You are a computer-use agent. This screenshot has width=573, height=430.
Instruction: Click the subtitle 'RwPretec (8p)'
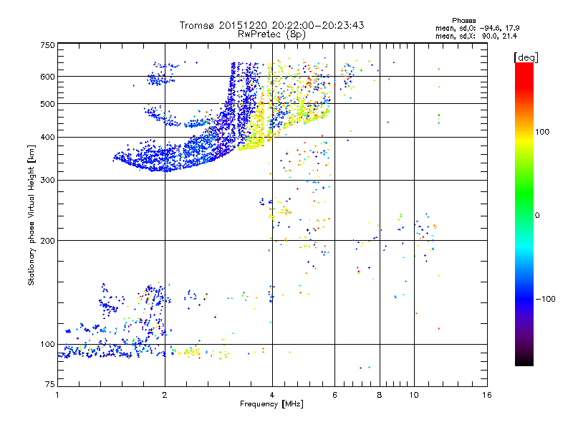click(271, 34)
